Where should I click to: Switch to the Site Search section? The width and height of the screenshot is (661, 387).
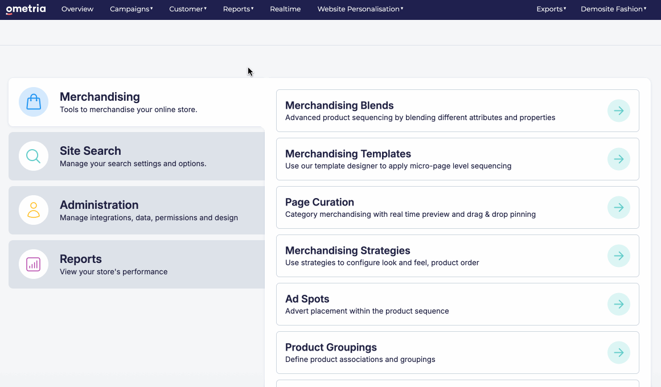(x=137, y=156)
